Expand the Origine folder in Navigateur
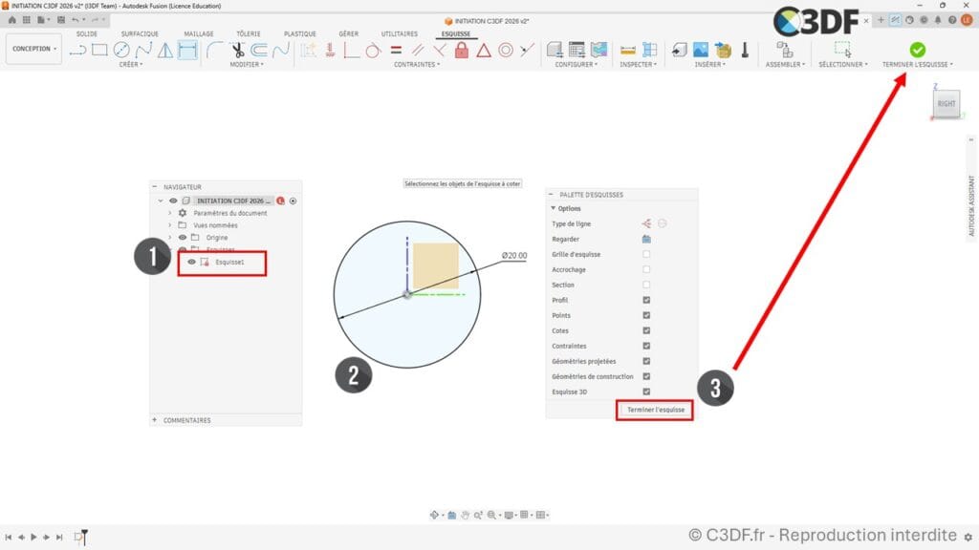Image resolution: width=979 pixels, height=550 pixels. 170,238
